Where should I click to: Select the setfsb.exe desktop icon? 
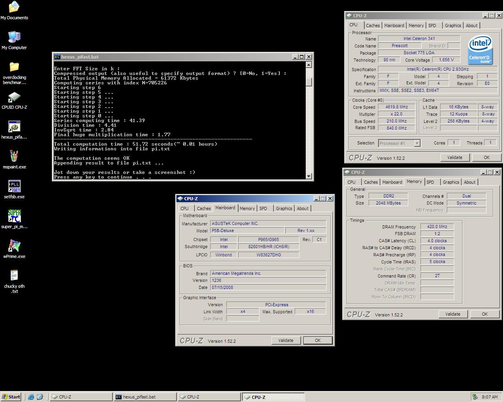[x=14, y=190]
